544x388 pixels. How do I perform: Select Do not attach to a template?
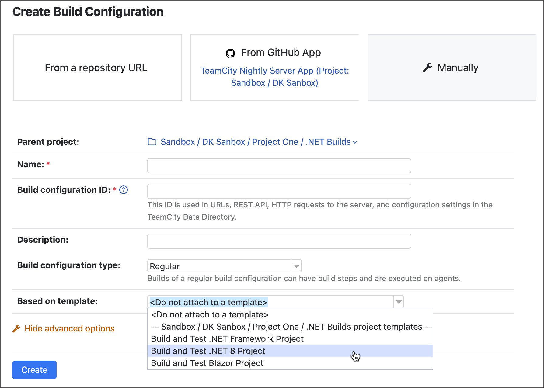pos(210,315)
